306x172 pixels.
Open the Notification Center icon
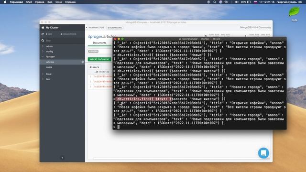[300, 2]
